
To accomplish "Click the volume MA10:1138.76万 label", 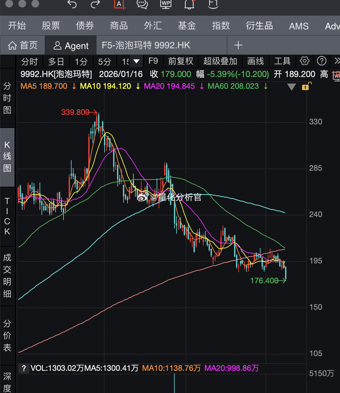I will click(x=171, y=369).
